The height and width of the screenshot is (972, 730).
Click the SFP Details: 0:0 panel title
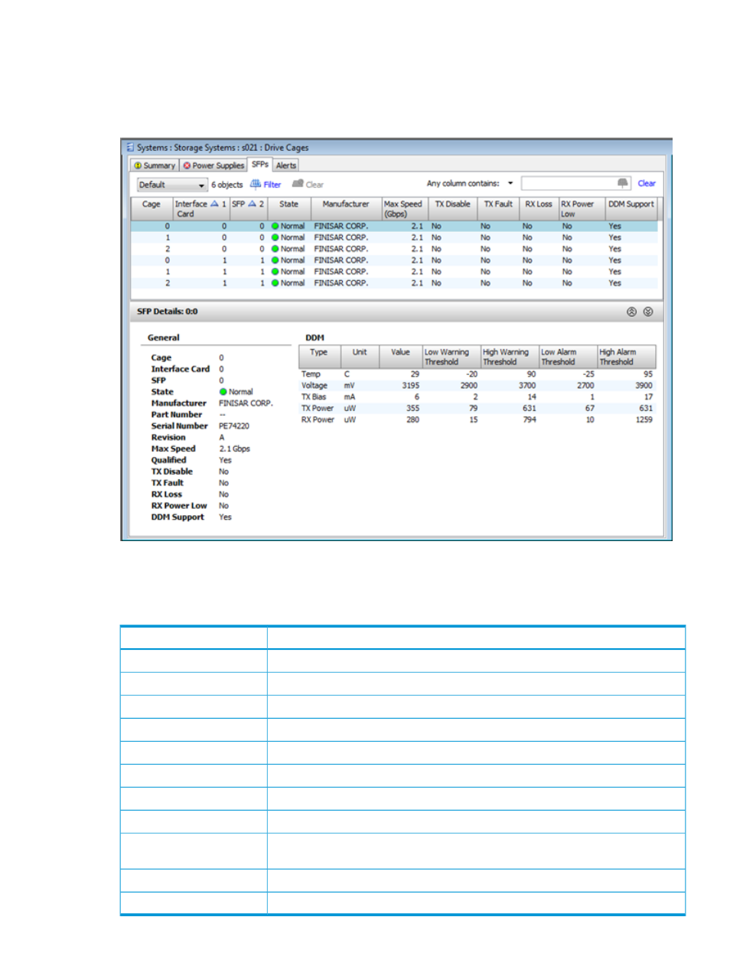point(167,311)
